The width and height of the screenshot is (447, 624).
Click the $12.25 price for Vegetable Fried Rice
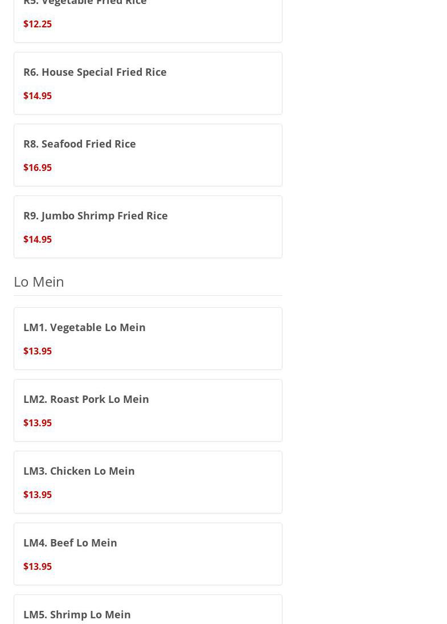38,24
